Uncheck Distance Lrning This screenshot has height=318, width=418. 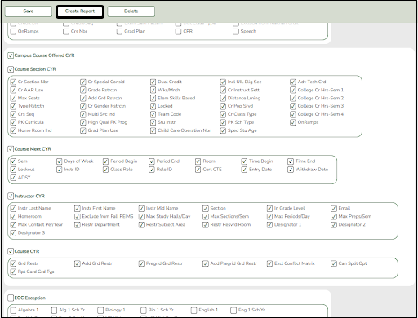(x=223, y=98)
